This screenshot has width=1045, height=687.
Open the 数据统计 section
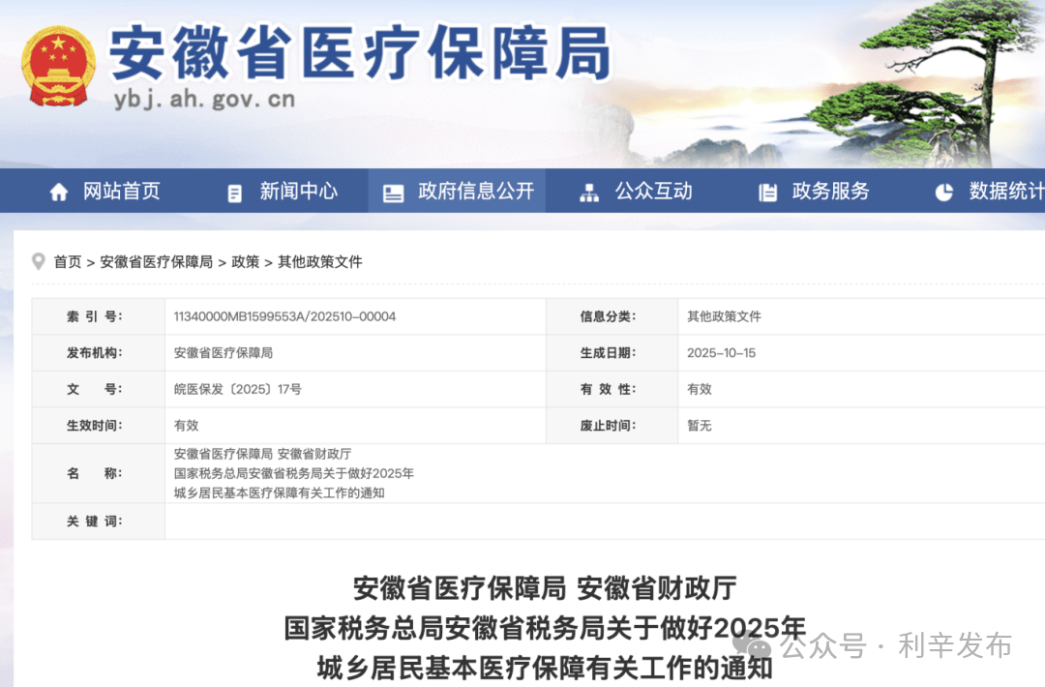pyautogui.click(x=1006, y=190)
